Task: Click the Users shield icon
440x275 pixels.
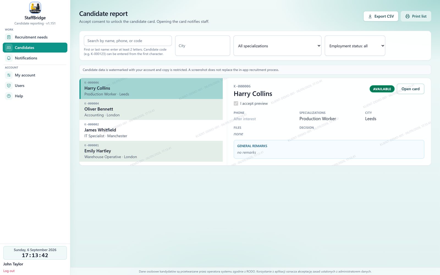Action: coord(9,86)
